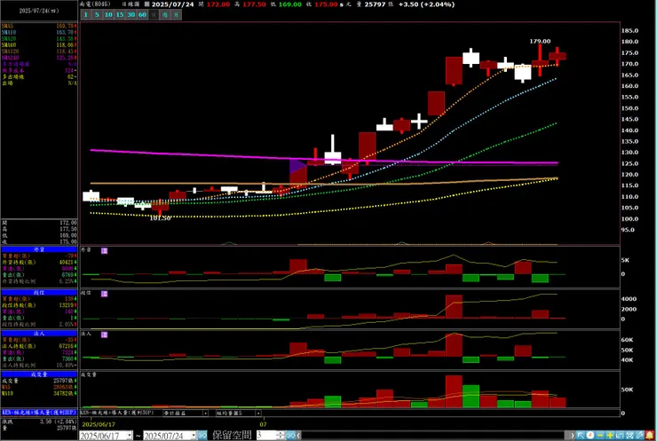Click purple icon in 投信 panel
657x441 pixels.
105,294
